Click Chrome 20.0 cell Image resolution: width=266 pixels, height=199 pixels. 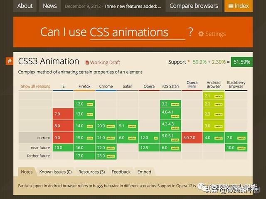(106, 126)
